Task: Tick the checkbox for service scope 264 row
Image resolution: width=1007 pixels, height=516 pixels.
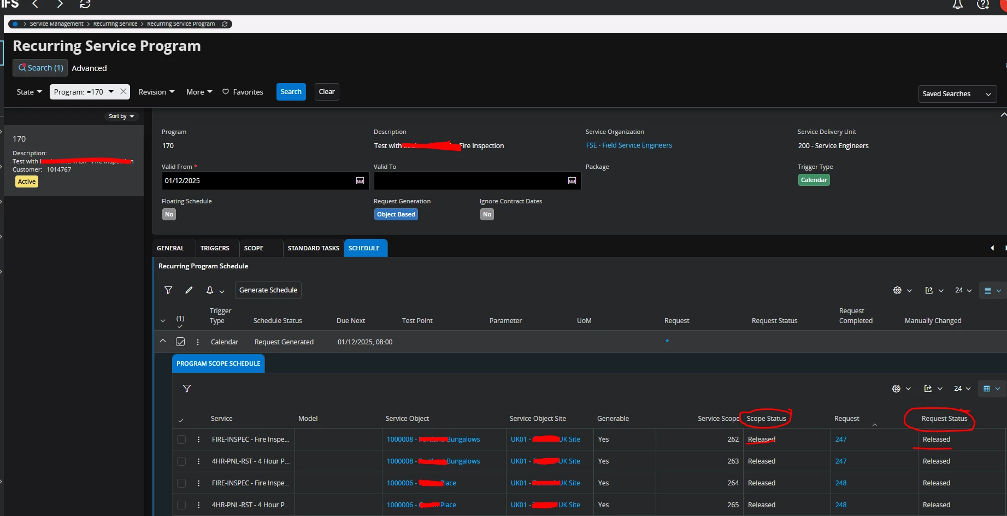Action: click(181, 483)
